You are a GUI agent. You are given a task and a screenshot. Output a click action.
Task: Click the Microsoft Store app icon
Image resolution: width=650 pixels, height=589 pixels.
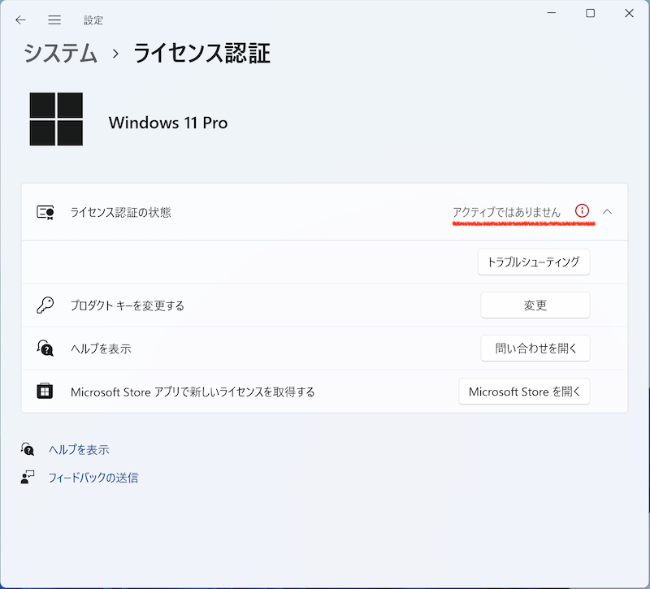46,392
